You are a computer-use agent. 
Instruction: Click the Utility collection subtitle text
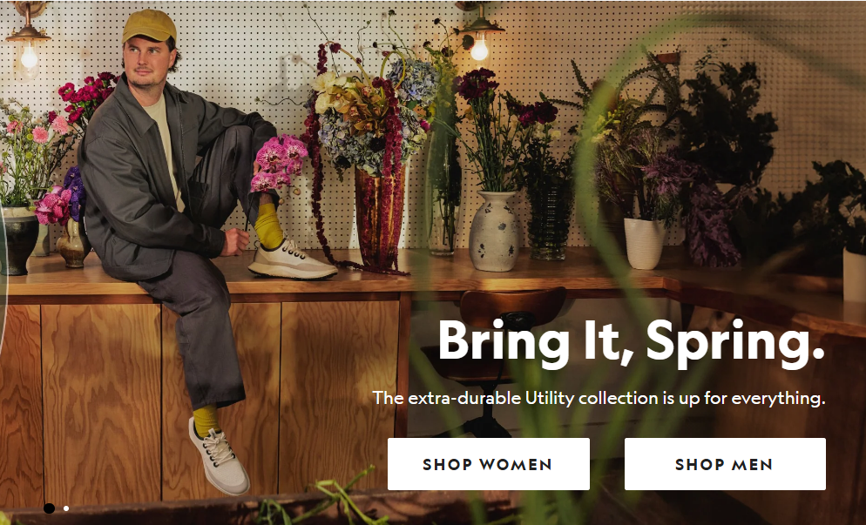(599, 398)
